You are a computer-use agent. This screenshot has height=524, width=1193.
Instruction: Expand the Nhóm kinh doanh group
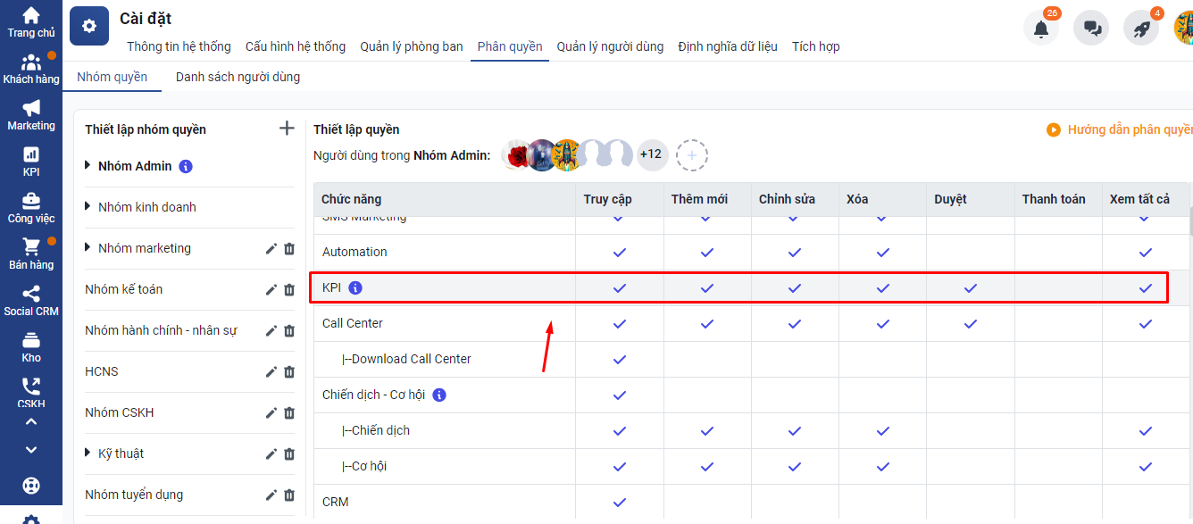pyautogui.click(x=88, y=207)
